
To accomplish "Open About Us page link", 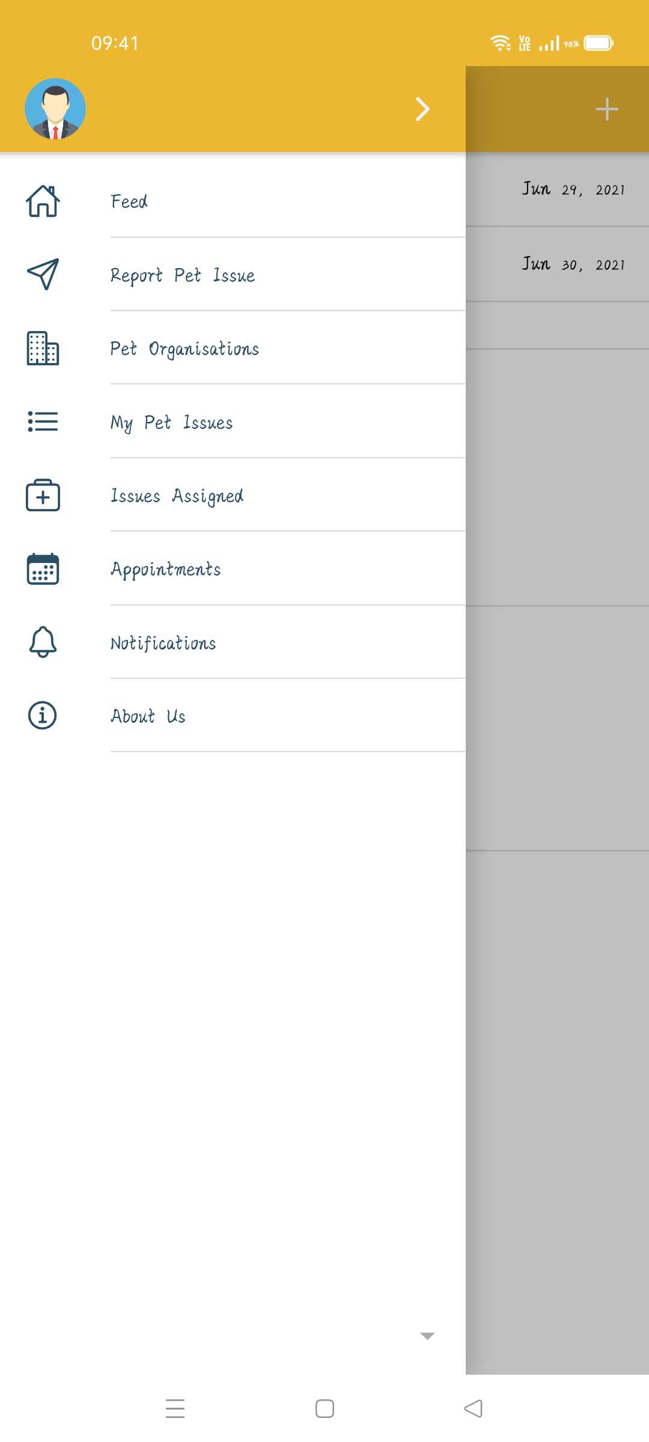I will click(x=148, y=716).
